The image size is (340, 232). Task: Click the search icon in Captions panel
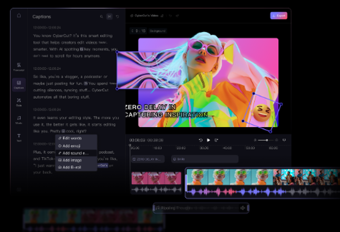pos(101,16)
